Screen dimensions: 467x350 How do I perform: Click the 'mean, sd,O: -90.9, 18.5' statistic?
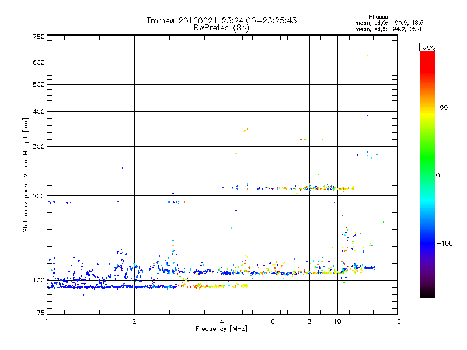[389, 23]
